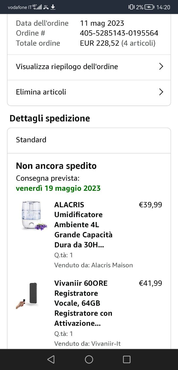Image resolution: width=178 pixels, height=370 pixels.
Task: Tap the delivery date venerdì 19 maggio 2023
Action: 58,188
